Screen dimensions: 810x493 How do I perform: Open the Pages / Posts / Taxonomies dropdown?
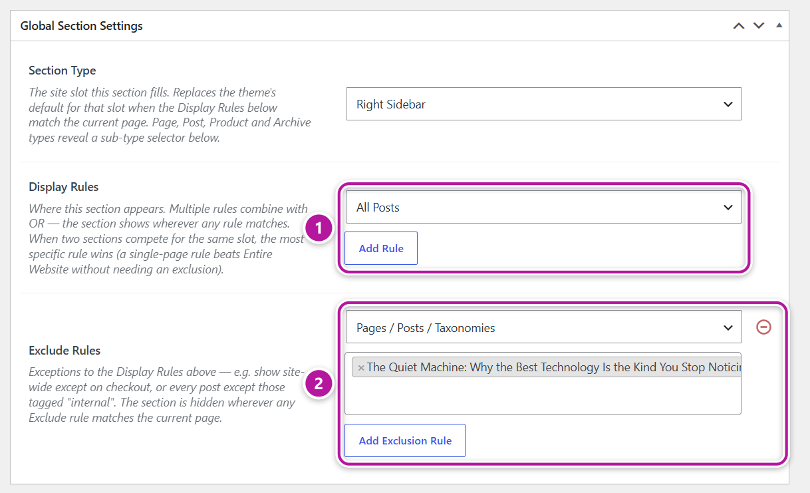point(543,327)
